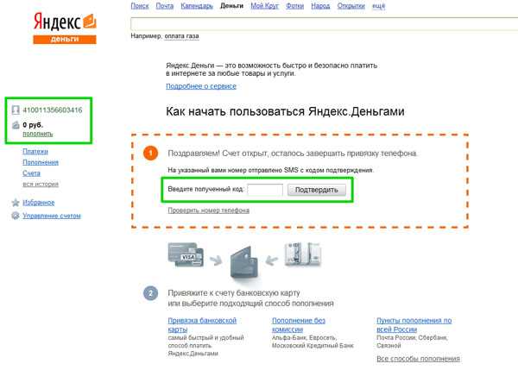
Task: Open Календарь in top navigation
Action: coord(197,6)
